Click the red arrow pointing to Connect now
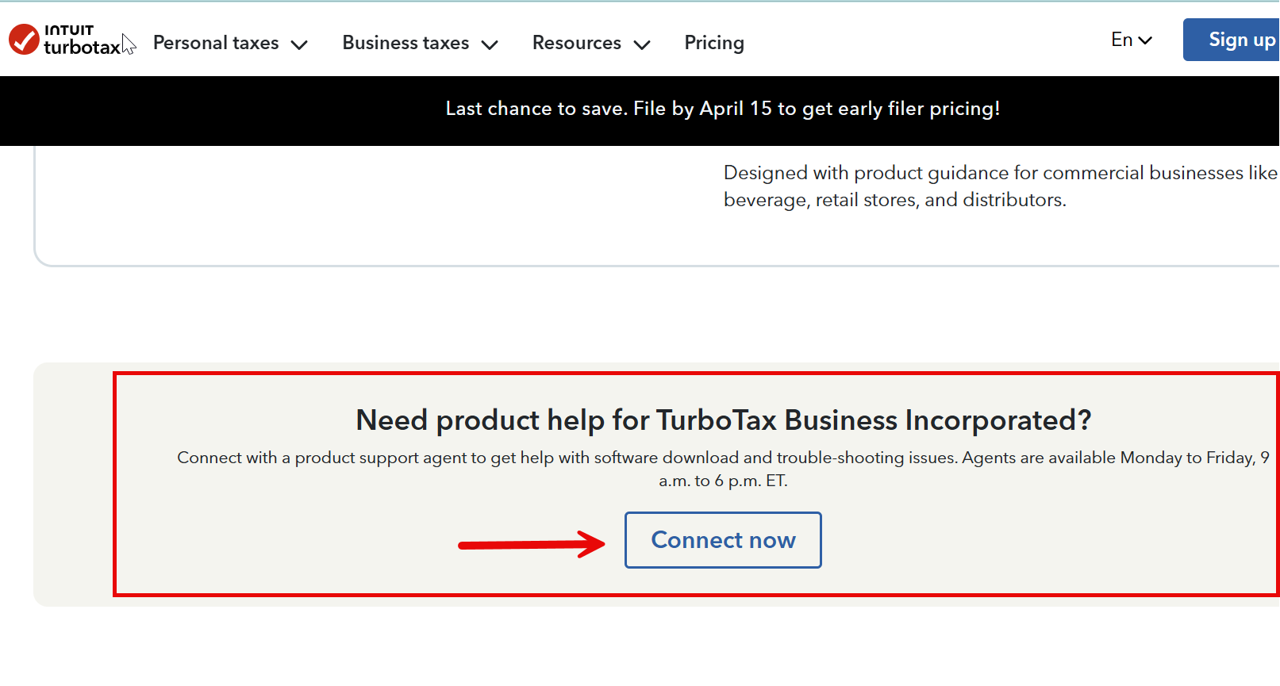The width and height of the screenshot is (1280, 686). pos(532,544)
